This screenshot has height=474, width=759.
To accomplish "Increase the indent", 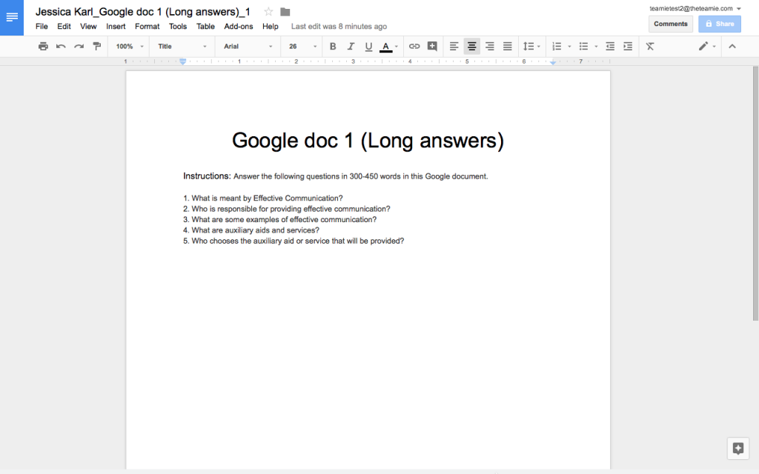I will pyautogui.click(x=628, y=47).
